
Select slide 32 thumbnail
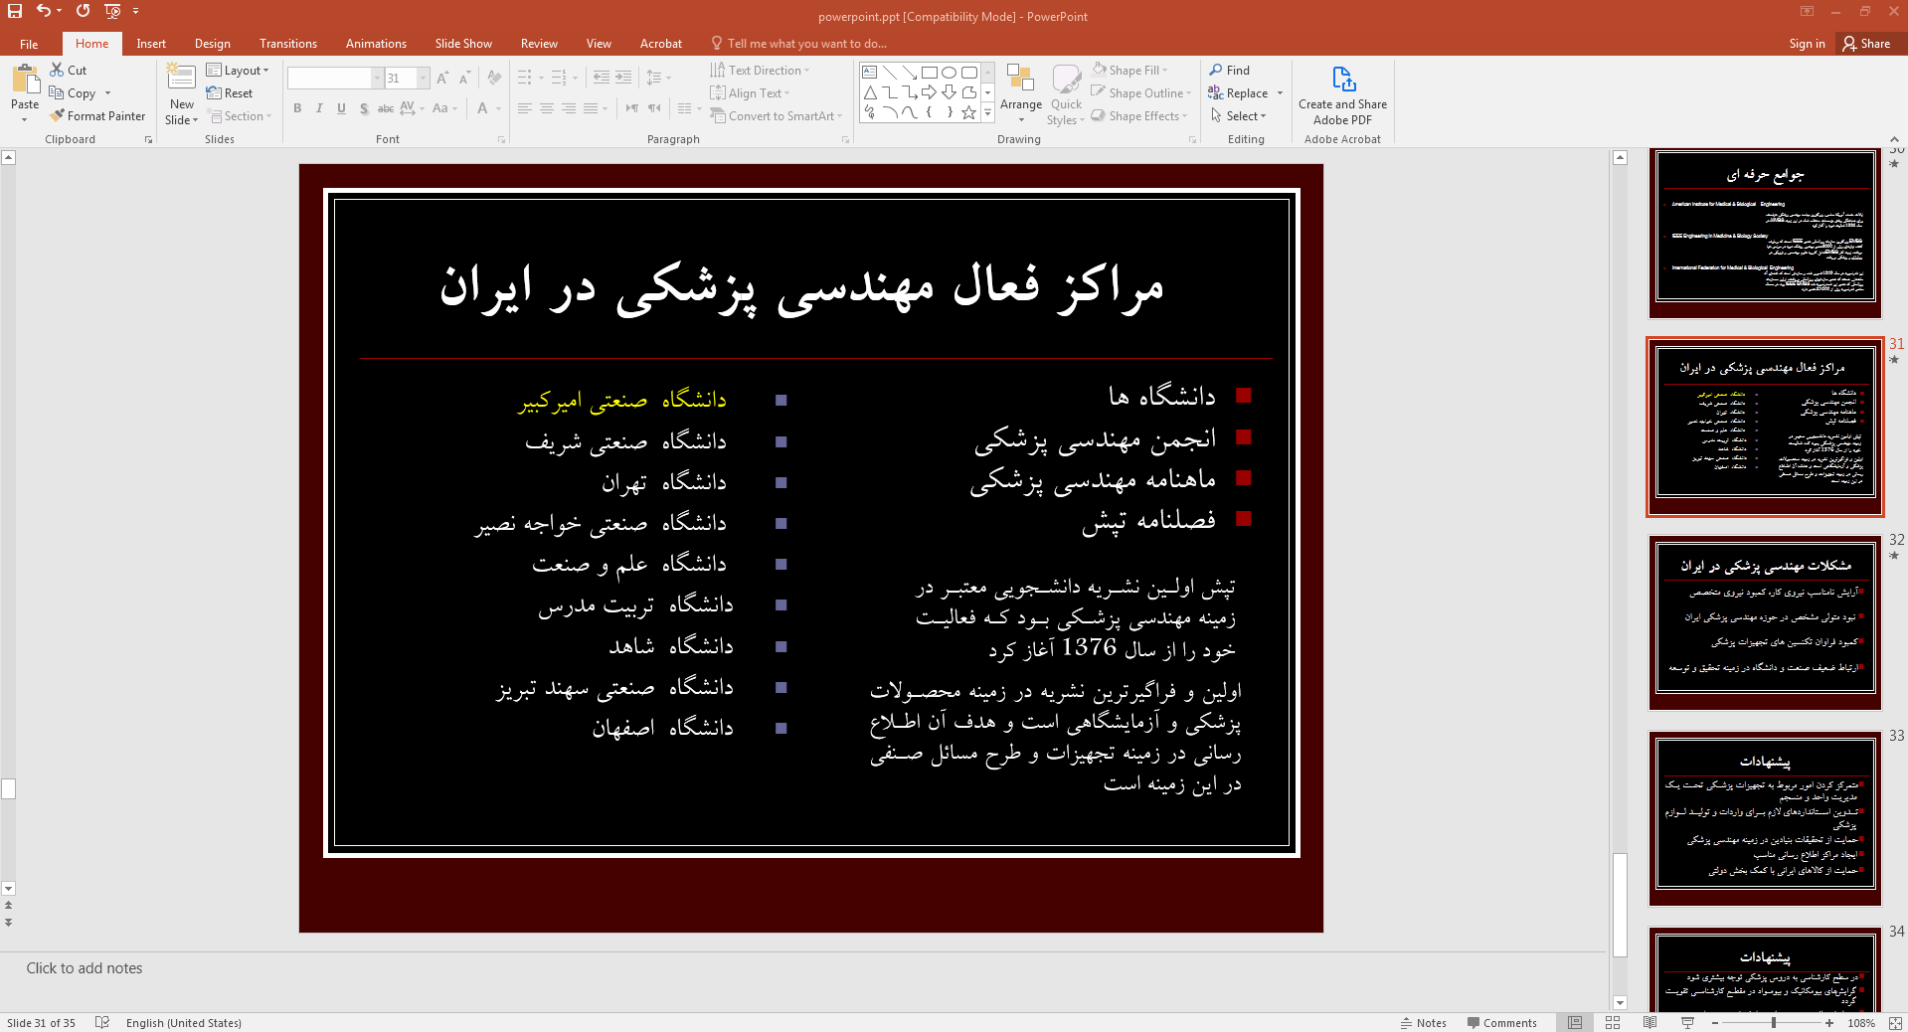[1765, 622]
